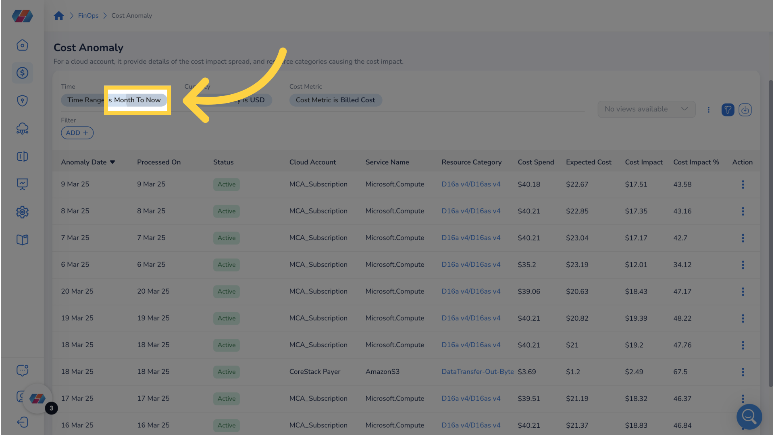Screen dimensions: 774x435
Task: Click the logout icon in sidebar
Action: click(x=22, y=422)
